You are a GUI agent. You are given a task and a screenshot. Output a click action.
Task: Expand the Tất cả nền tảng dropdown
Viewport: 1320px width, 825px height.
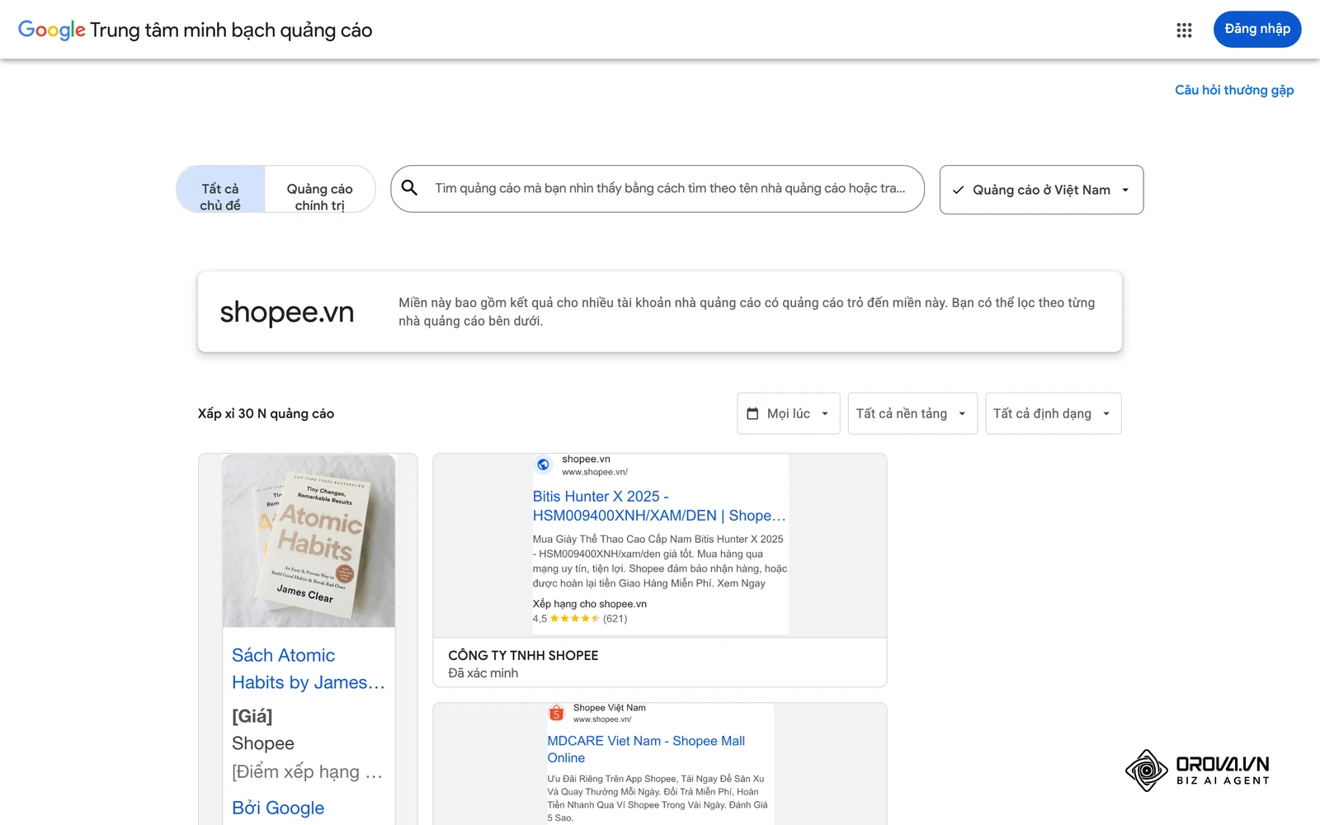(x=912, y=413)
